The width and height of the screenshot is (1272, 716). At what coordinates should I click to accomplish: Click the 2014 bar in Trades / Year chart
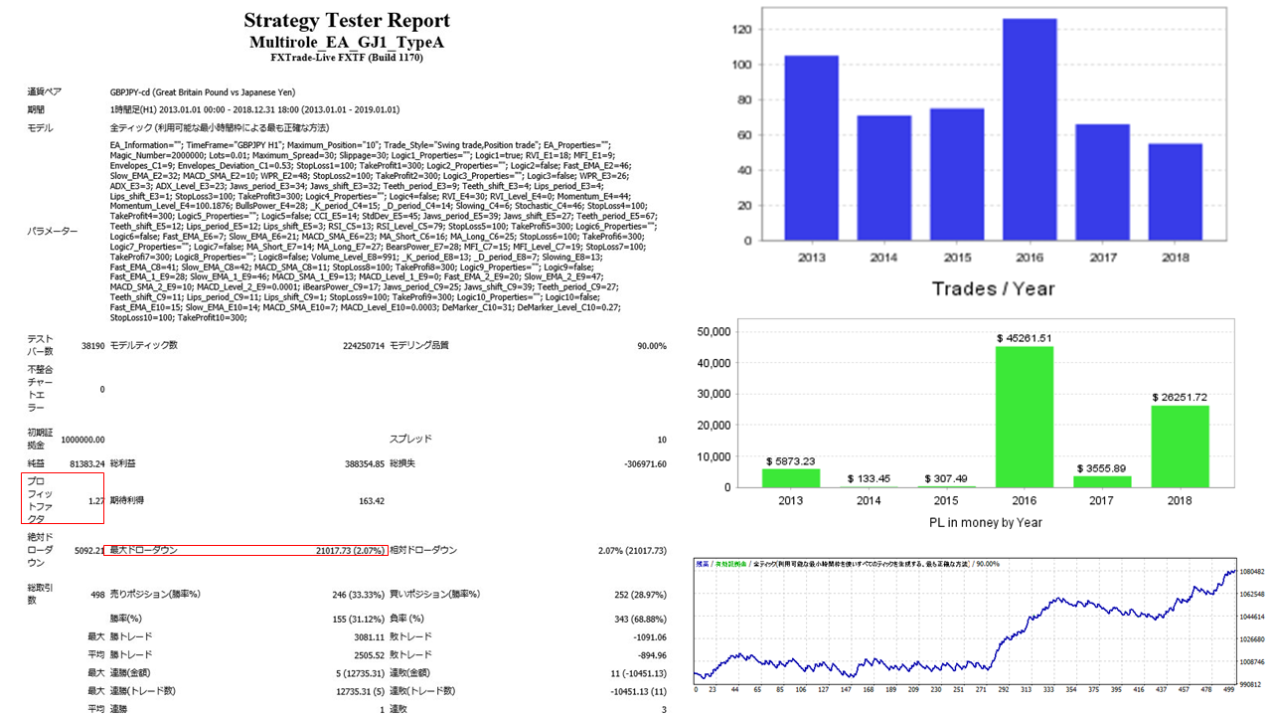click(x=885, y=178)
